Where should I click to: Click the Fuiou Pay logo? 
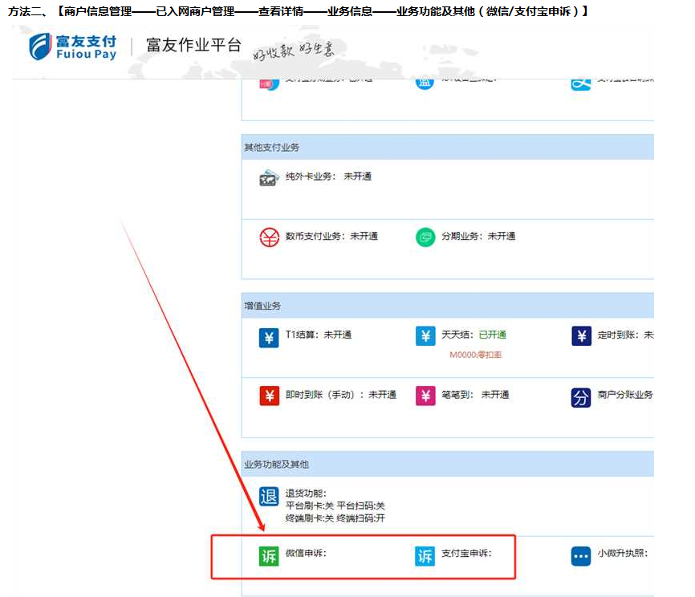(x=73, y=47)
